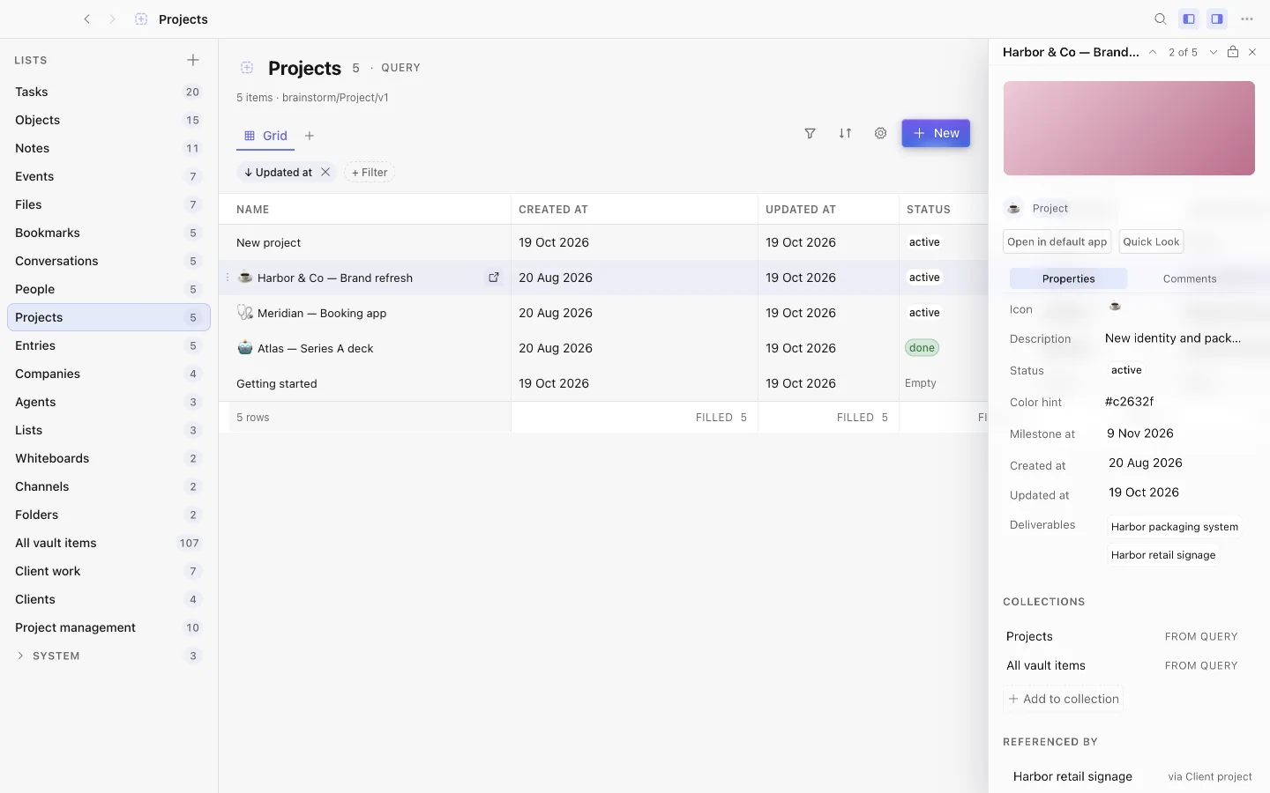This screenshot has width=1270, height=793.
Task: Click the pink gradient cover image
Action: (x=1129, y=129)
